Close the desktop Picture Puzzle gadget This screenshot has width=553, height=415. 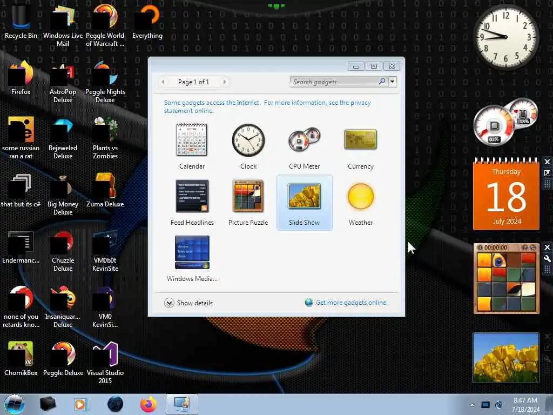(x=547, y=247)
